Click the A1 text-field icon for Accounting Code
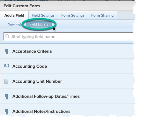 (6, 66)
